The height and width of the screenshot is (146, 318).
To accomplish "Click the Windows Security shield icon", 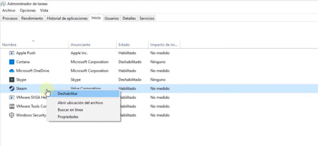I will pyautogui.click(x=12, y=115).
